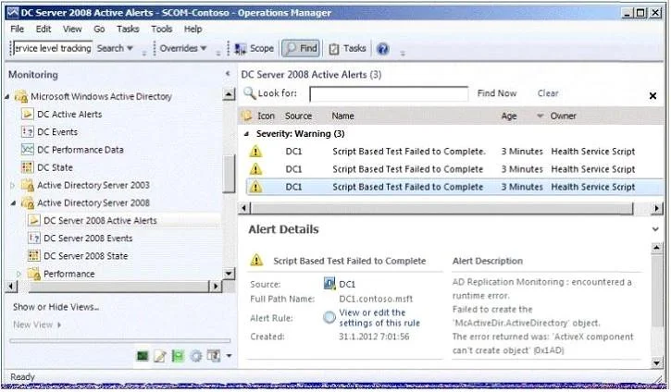Collapse the Severity: Warning group
The height and width of the screenshot is (392, 671).
click(246, 134)
